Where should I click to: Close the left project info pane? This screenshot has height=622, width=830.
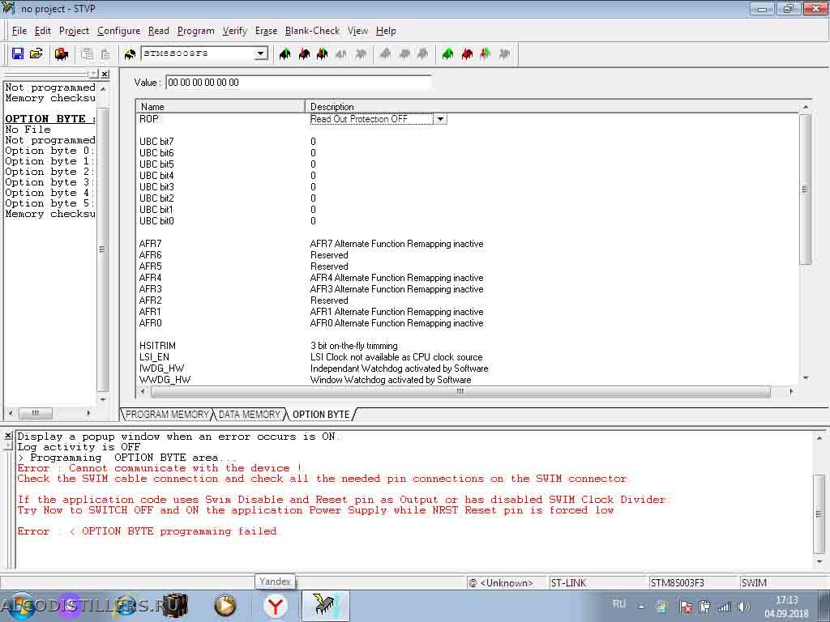click(105, 74)
